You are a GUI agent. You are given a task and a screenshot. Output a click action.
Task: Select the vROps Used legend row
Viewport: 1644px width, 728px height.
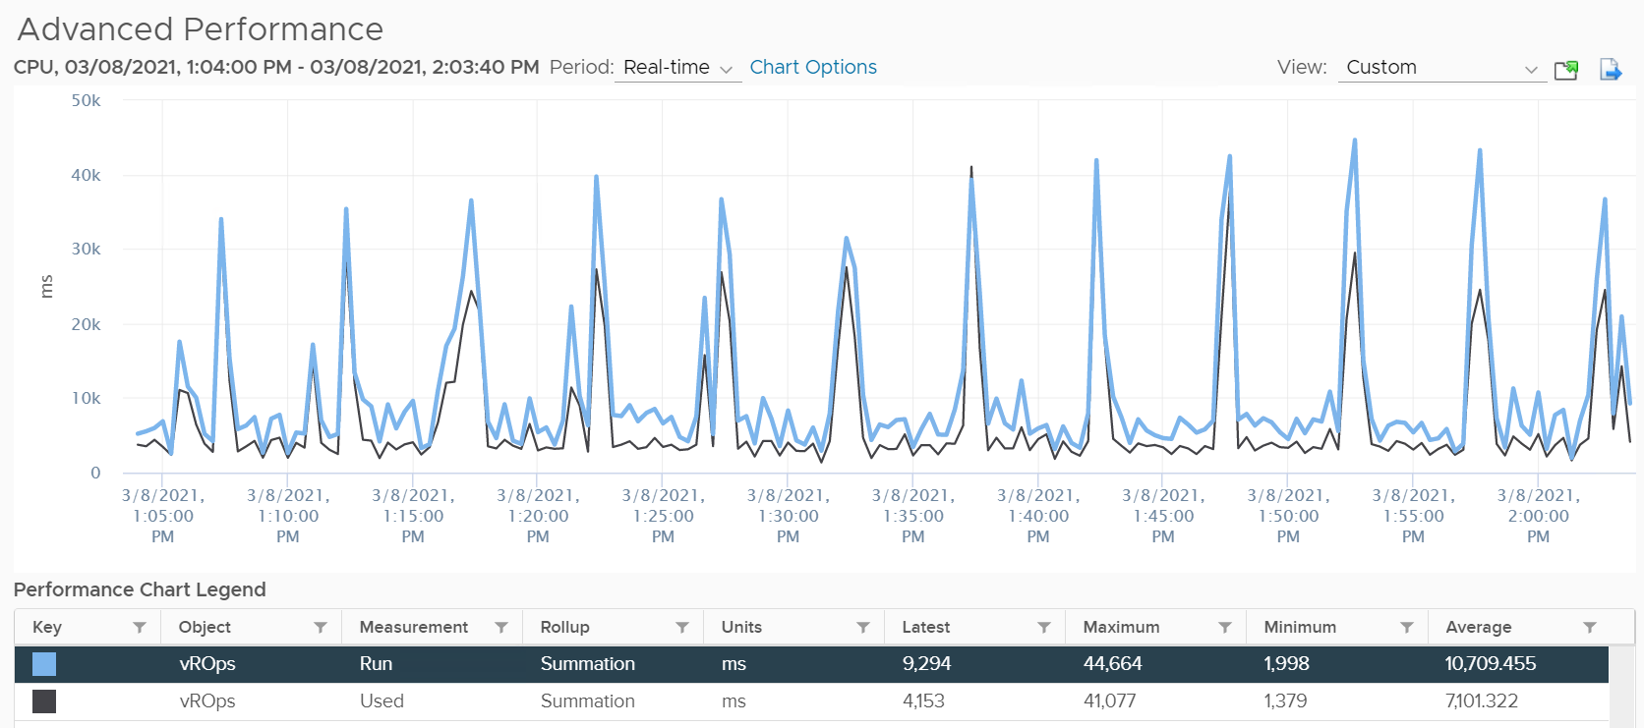(x=811, y=701)
